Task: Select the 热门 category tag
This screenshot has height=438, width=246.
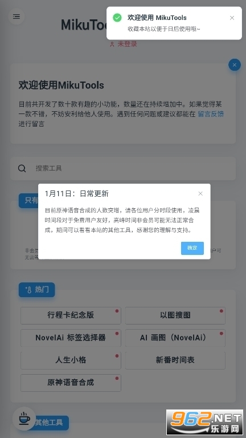Action: click(x=37, y=290)
